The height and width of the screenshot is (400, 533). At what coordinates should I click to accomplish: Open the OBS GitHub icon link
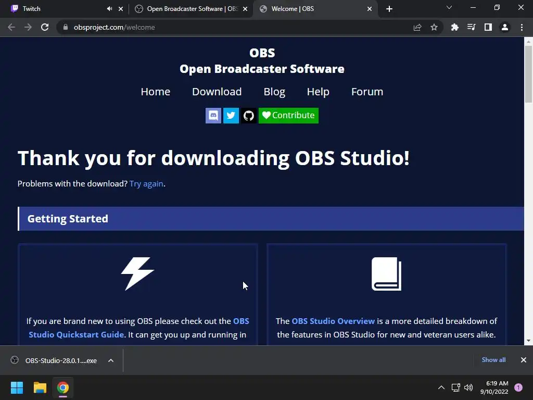[x=249, y=115]
